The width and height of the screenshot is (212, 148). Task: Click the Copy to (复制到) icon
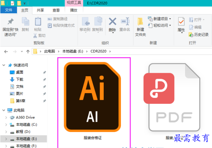pyautogui.click(x=98, y=21)
